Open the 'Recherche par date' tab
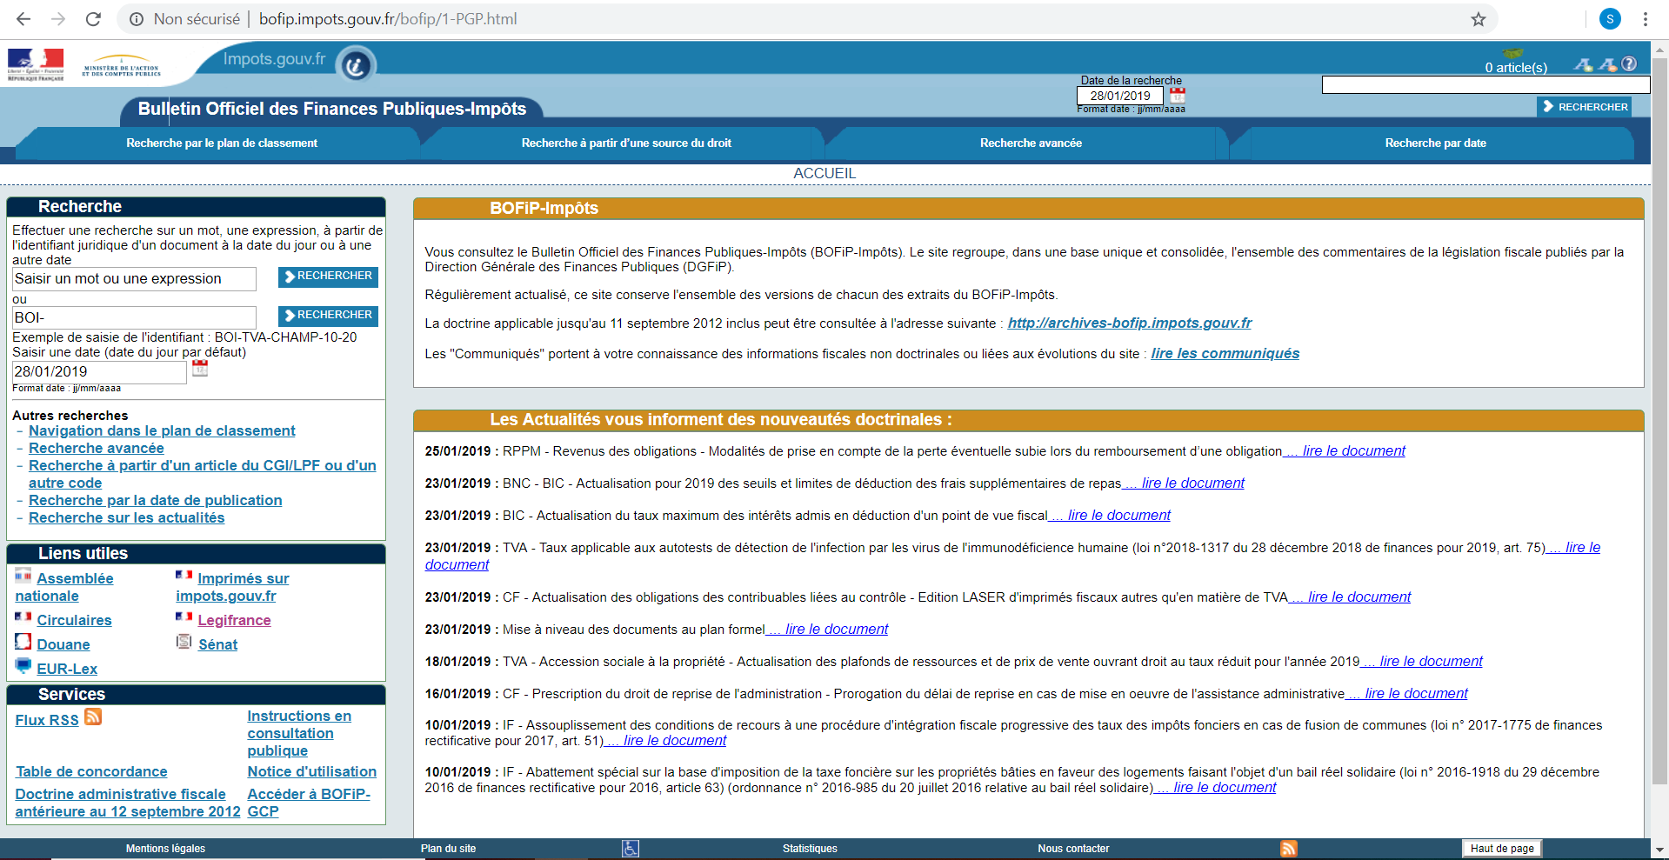The height and width of the screenshot is (860, 1669). (x=1435, y=143)
